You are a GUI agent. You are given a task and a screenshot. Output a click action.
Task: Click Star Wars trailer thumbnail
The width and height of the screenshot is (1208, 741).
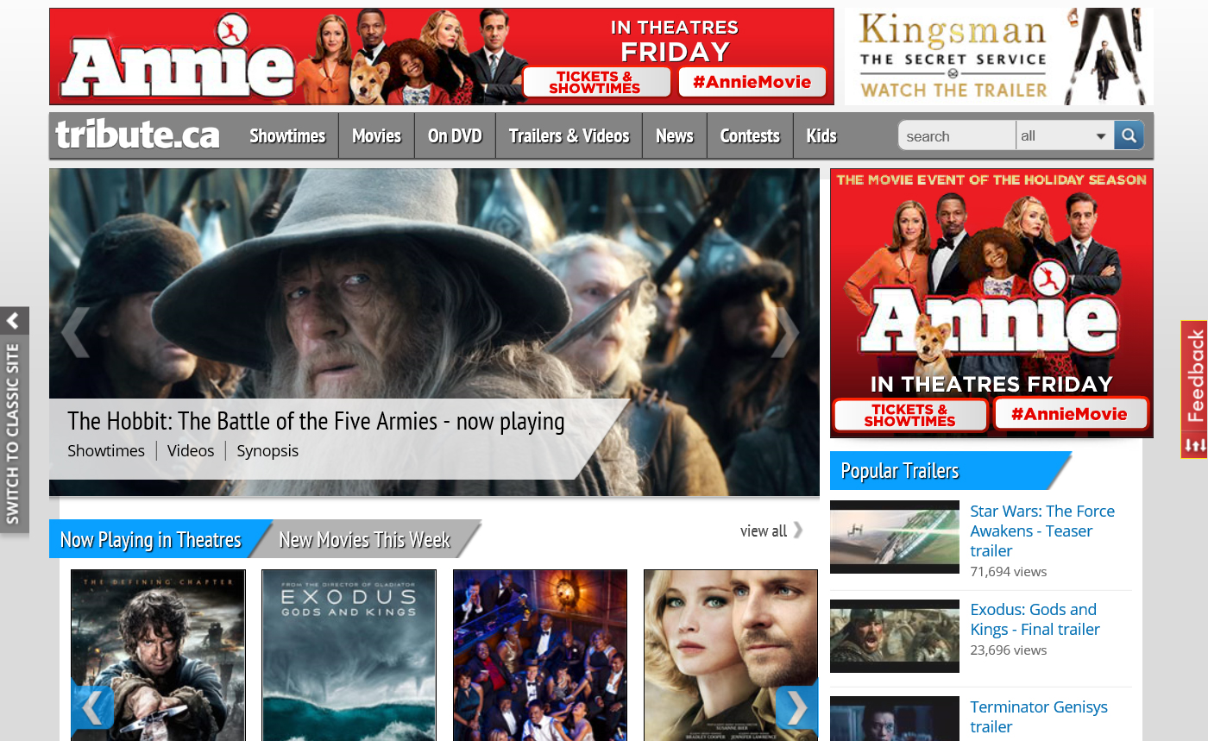click(895, 537)
